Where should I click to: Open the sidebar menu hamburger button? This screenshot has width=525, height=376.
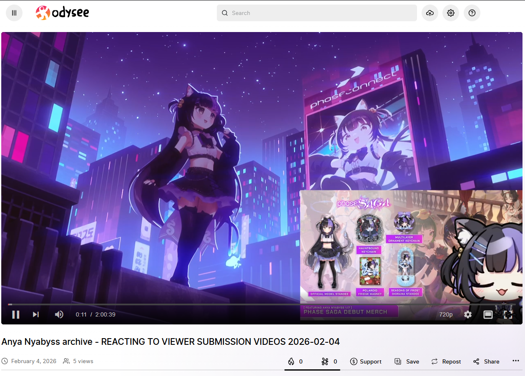click(14, 13)
